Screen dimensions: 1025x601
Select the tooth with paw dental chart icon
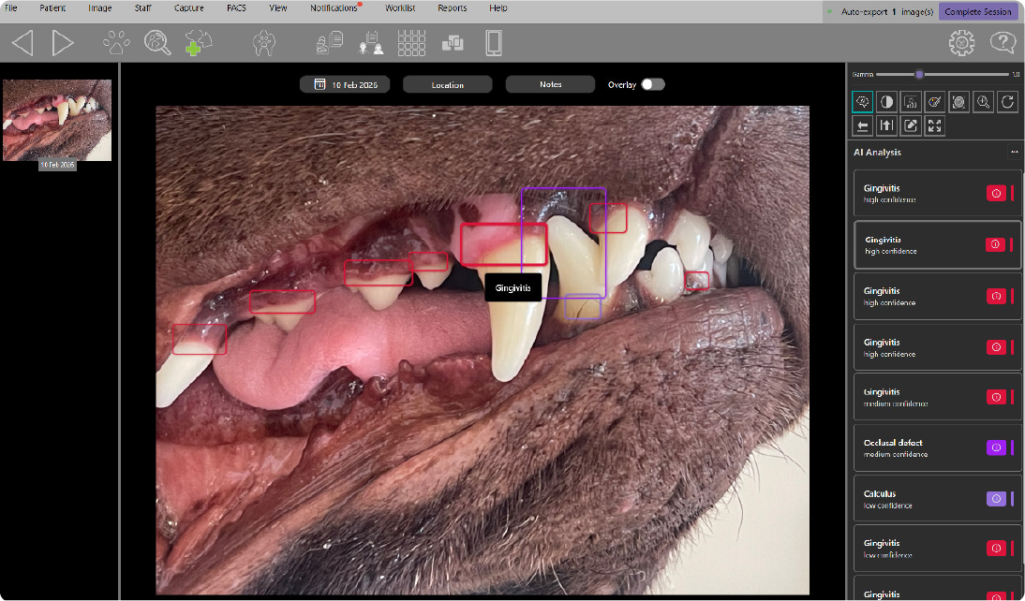click(x=264, y=43)
